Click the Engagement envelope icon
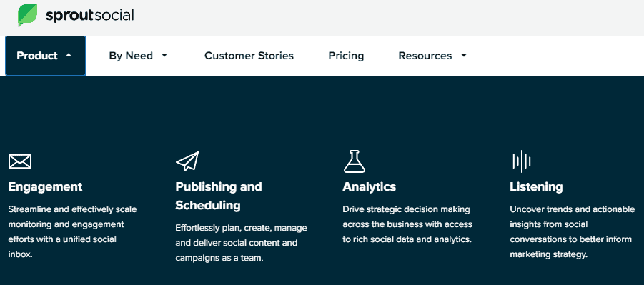 (20, 161)
